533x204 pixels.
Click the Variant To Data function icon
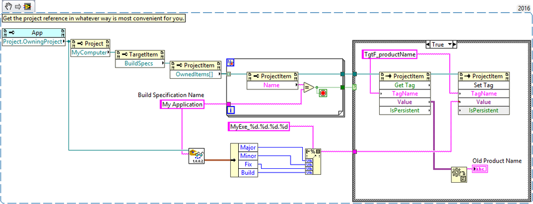459,174
